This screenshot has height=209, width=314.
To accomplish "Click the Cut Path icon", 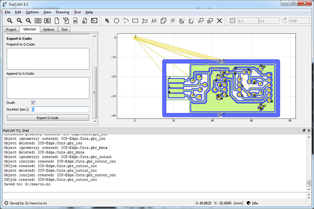I will click(191, 20).
